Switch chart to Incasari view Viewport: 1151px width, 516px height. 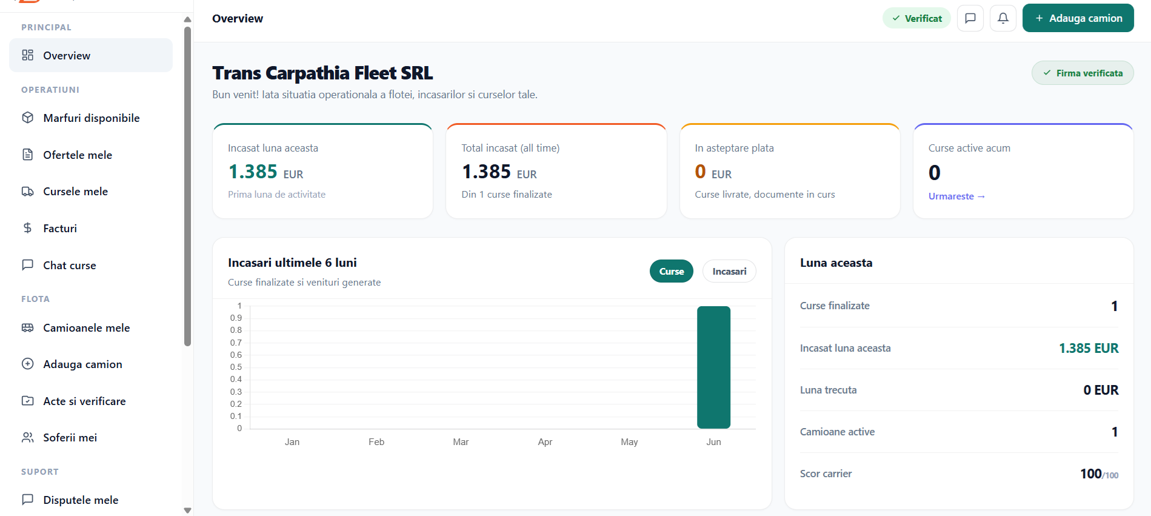(729, 271)
